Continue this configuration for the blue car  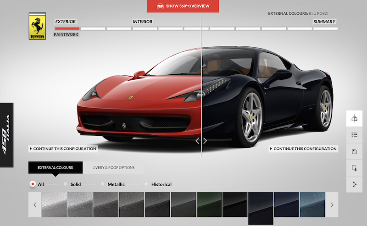(x=303, y=149)
